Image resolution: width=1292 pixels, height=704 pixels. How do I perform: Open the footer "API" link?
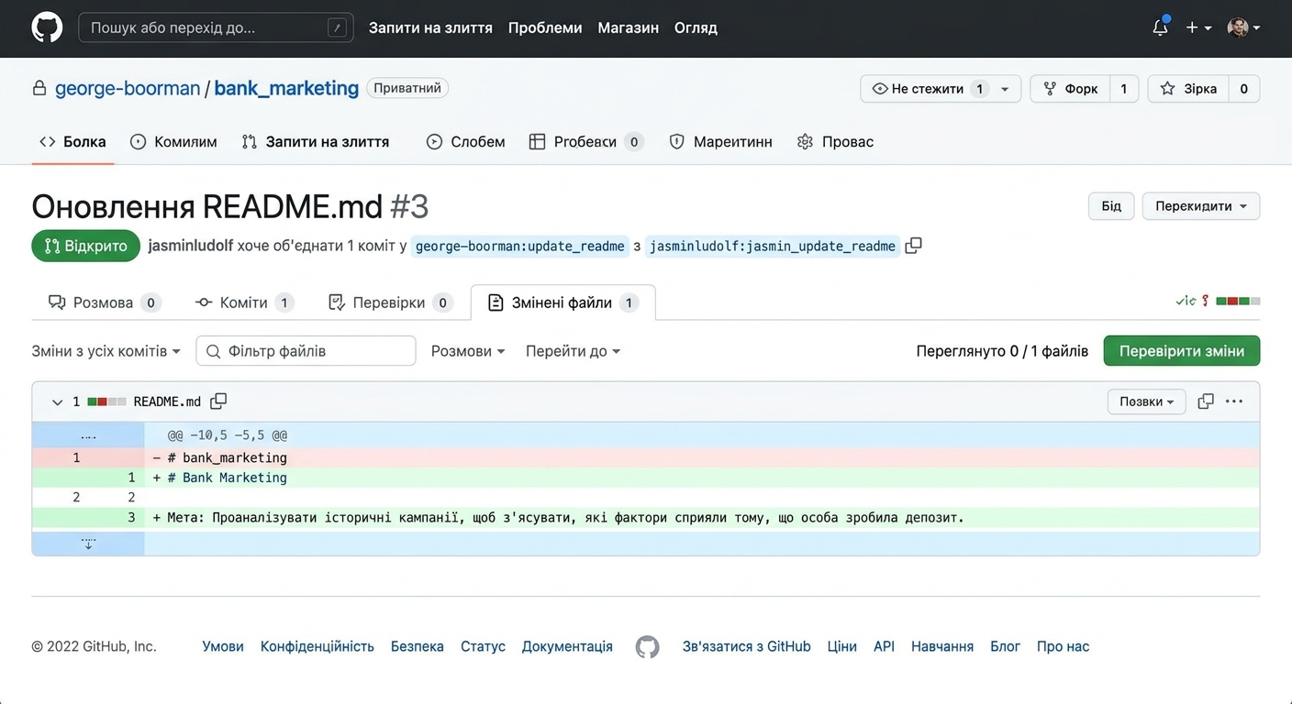click(884, 646)
